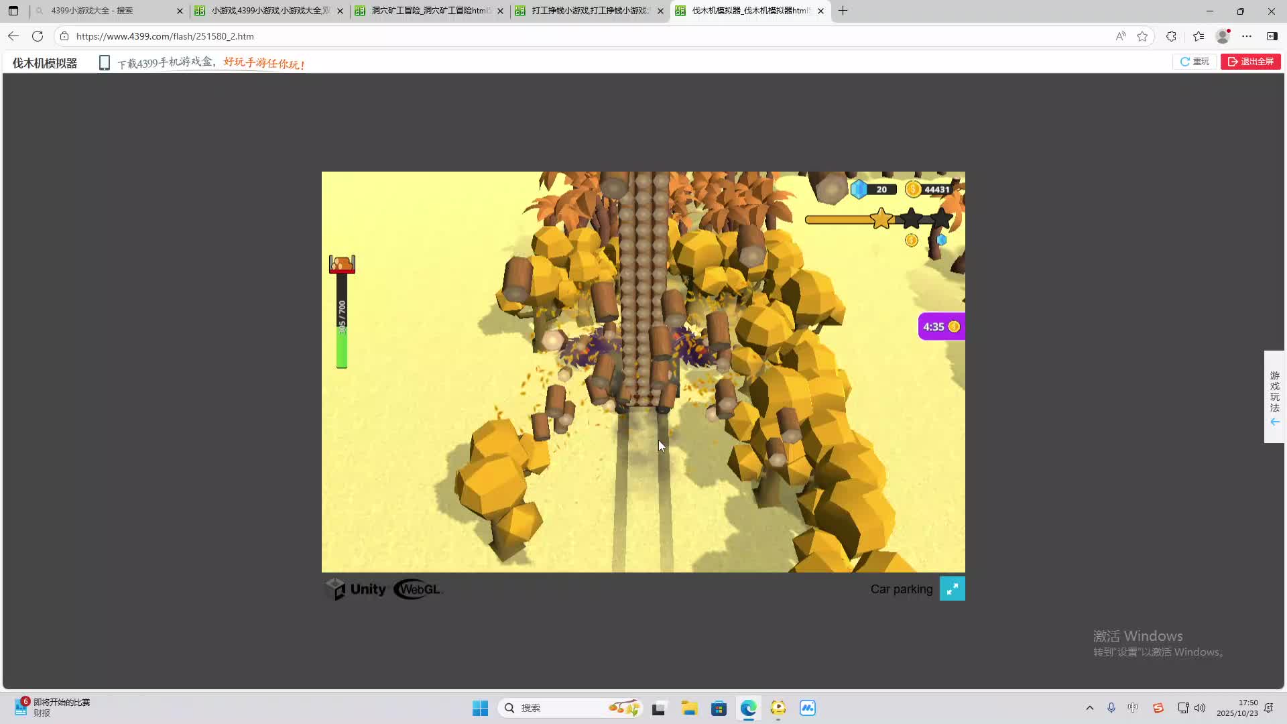Open browser settings and more menu
Screen dimensions: 1287x724
(1247, 36)
